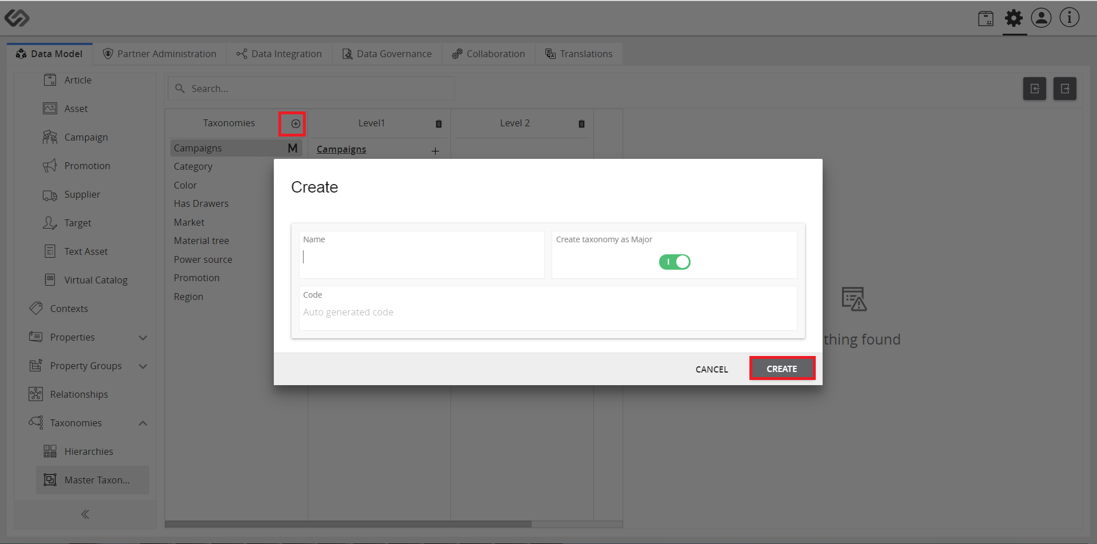Delete Level1 using trash icon
Viewport: 1097px width, 544px height.
pos(438,123)
